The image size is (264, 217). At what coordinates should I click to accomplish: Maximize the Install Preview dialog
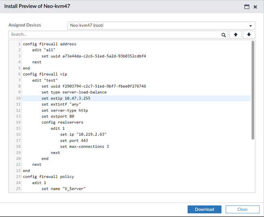[x=247, y=7]
